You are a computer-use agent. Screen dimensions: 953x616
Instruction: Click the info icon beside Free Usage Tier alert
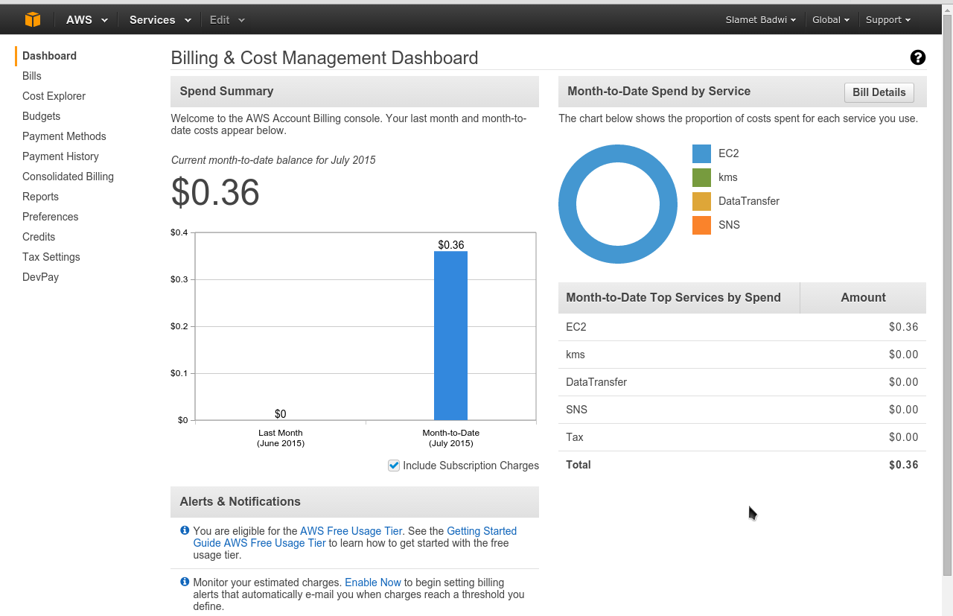point(185,530)
